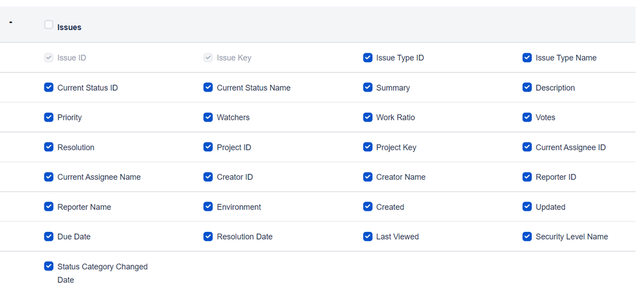
Task: Uncheck the Summary field checkbox
Action: [x=368, y=88]
